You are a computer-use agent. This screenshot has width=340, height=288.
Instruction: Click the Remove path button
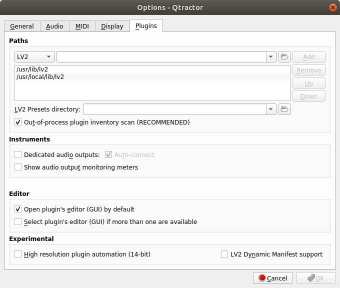[309, 70]
